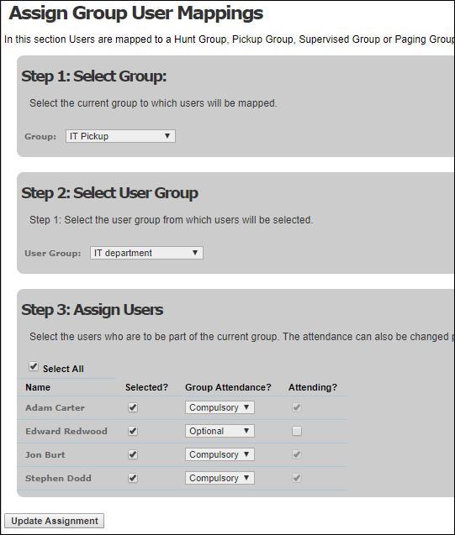Click the Update Assignment button
The image size is (455, 535).
click(55, 521)
